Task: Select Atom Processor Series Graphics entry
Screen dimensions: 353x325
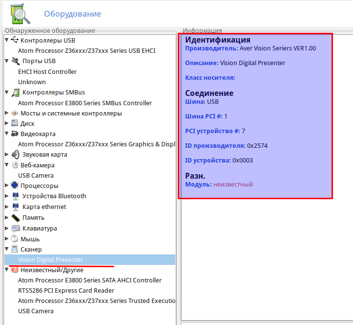Action: click(x=97, y=144)
